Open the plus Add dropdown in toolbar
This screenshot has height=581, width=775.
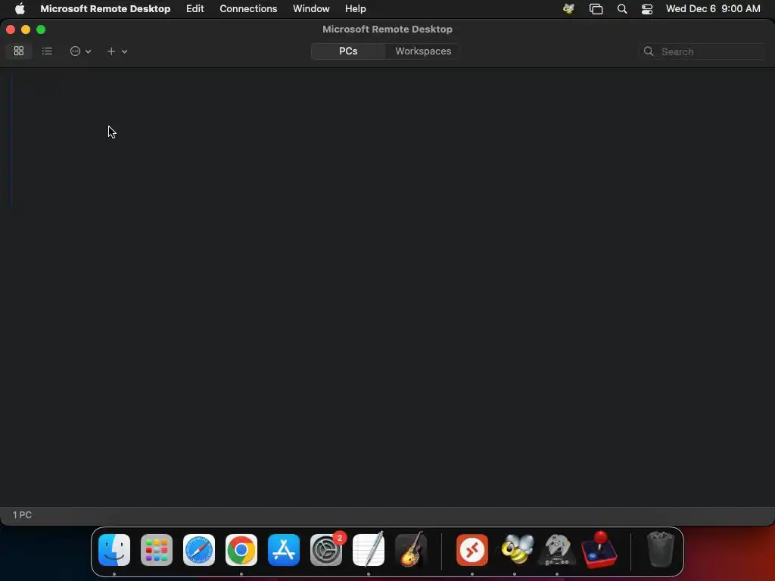tap(117, 51)
